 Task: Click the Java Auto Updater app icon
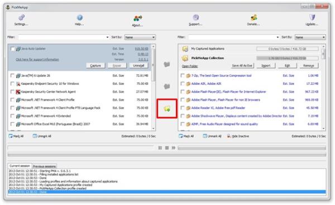[x=18, y=49]
